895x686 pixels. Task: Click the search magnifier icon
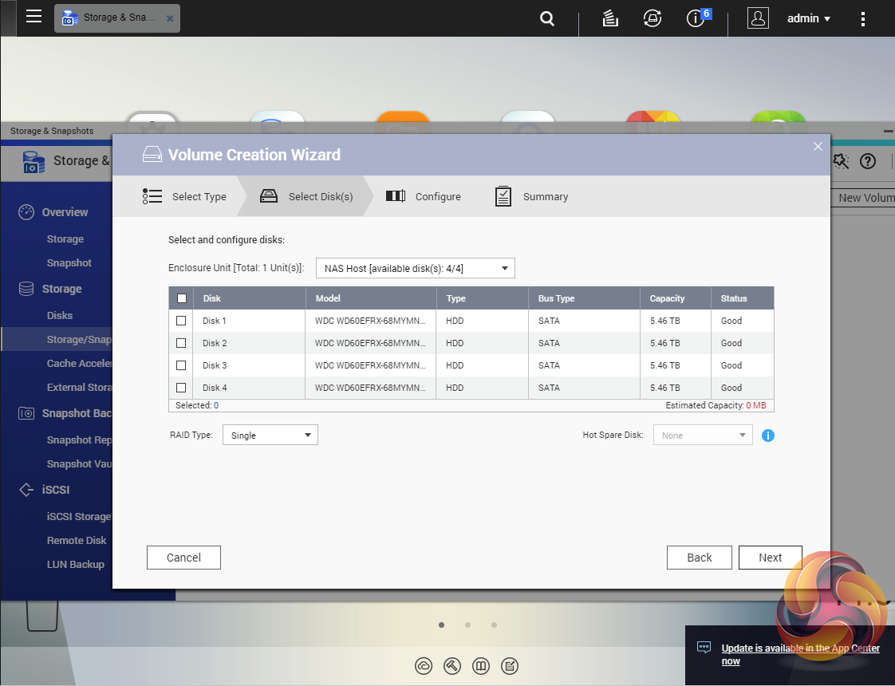click(x=547, y=18)
